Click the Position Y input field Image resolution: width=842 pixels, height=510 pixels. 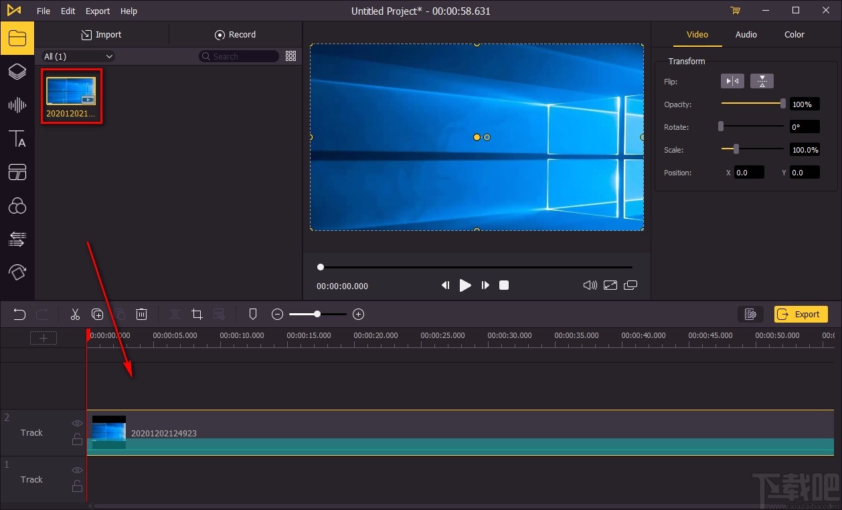click(x=805, y=173)
